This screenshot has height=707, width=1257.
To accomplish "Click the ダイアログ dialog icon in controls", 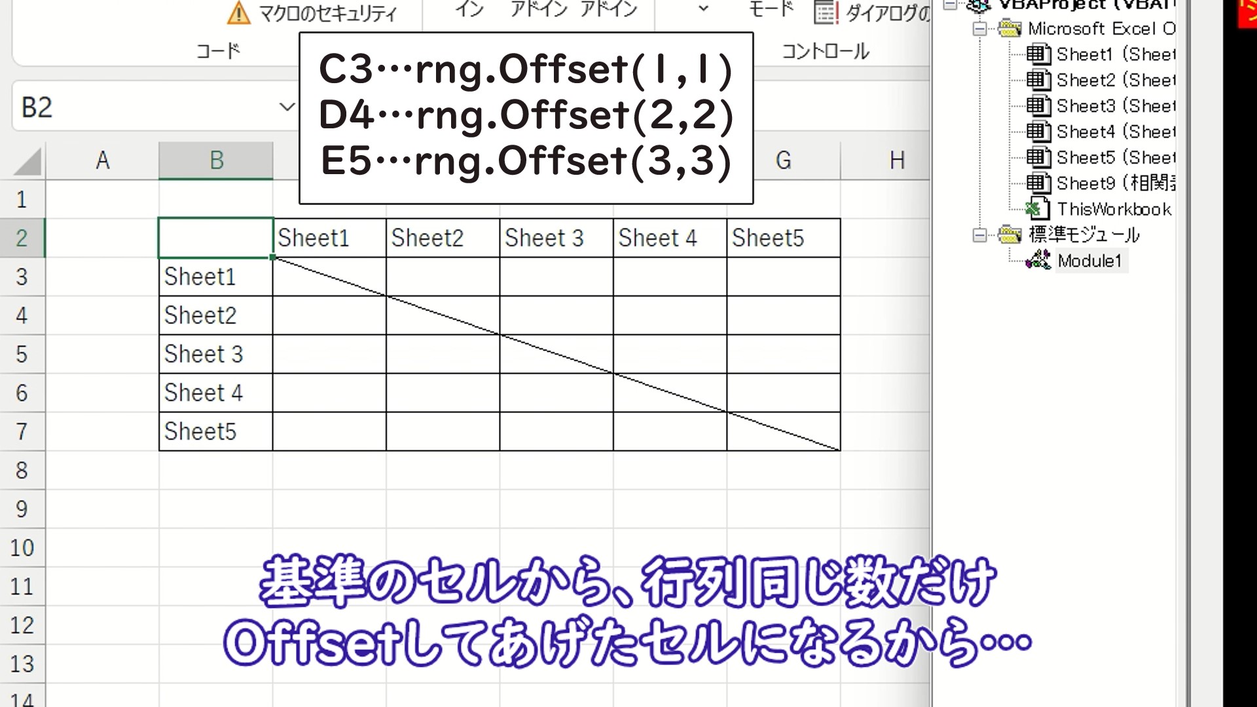I will tap(826, 12).
